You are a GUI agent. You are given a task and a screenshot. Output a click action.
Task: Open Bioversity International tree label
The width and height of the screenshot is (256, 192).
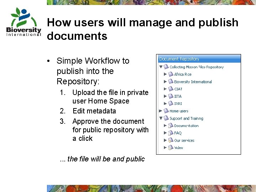pyautogui.click(x=193, y=82)
